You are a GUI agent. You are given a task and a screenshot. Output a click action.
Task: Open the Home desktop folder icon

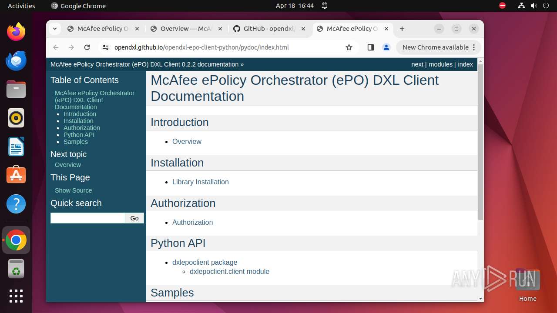point(527,285)
